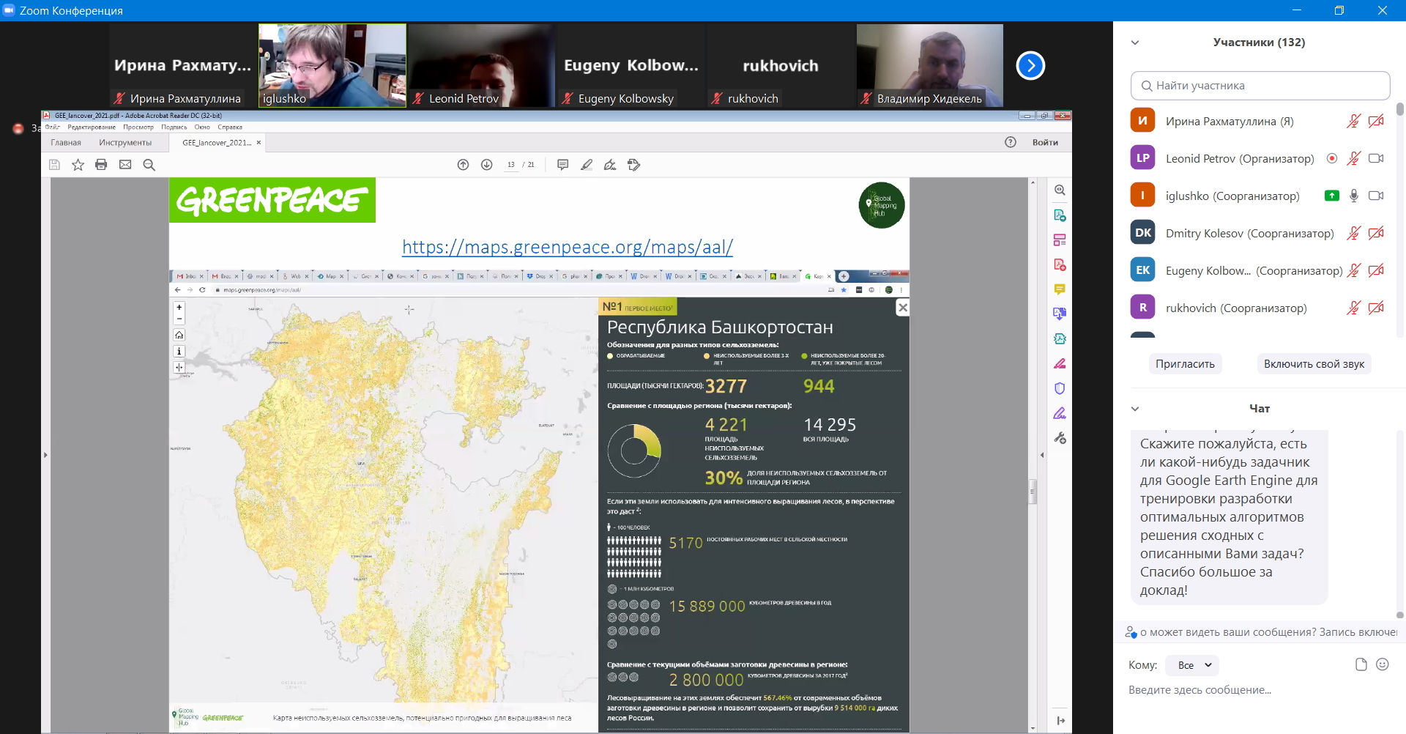Click the bookmark star icon in Acrobat
This screenshot has width=1406, height=734.
point(78,165)
